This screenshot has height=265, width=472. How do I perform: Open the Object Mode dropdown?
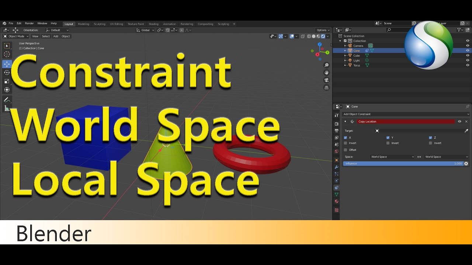(x=16, y=36)
